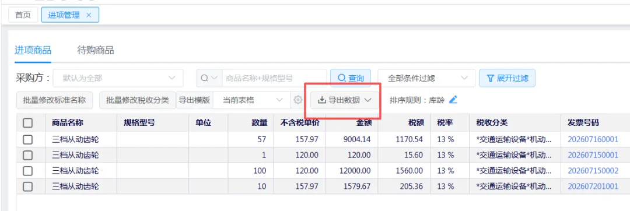Open invoice link 202607150001
This screenshot has width=630, height=211.
point(593,155)
